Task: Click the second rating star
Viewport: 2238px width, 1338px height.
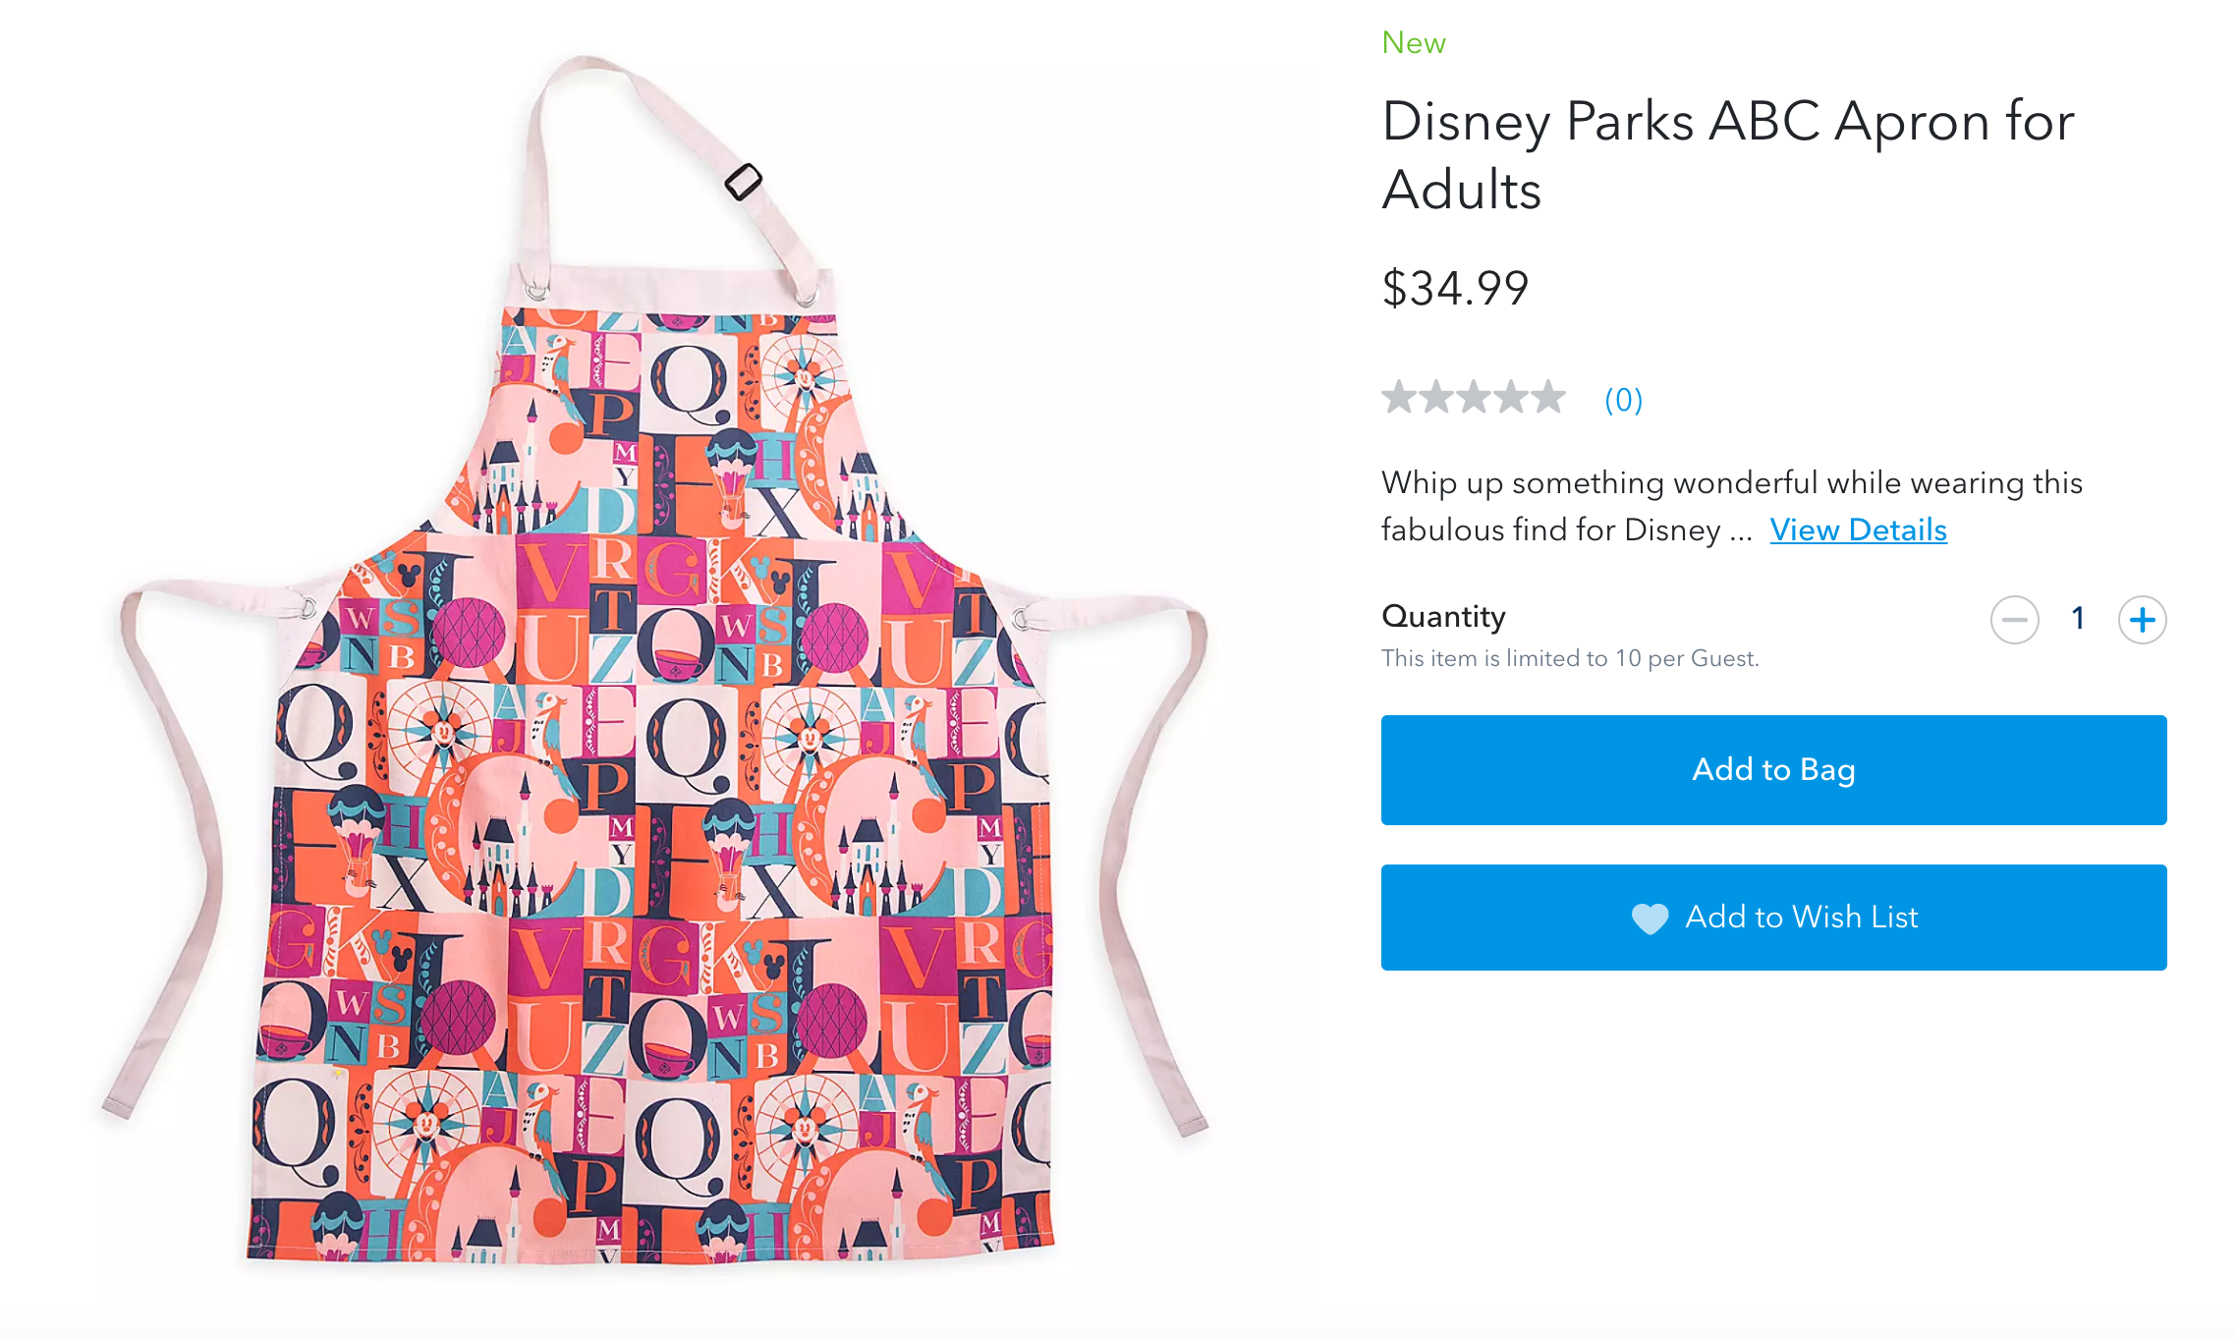Action: coord(1436,398)
